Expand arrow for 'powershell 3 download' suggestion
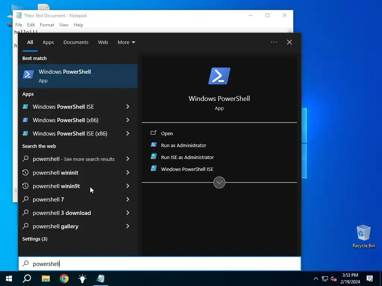This screenshot has height=286, width=382. [x=128, y=213]
